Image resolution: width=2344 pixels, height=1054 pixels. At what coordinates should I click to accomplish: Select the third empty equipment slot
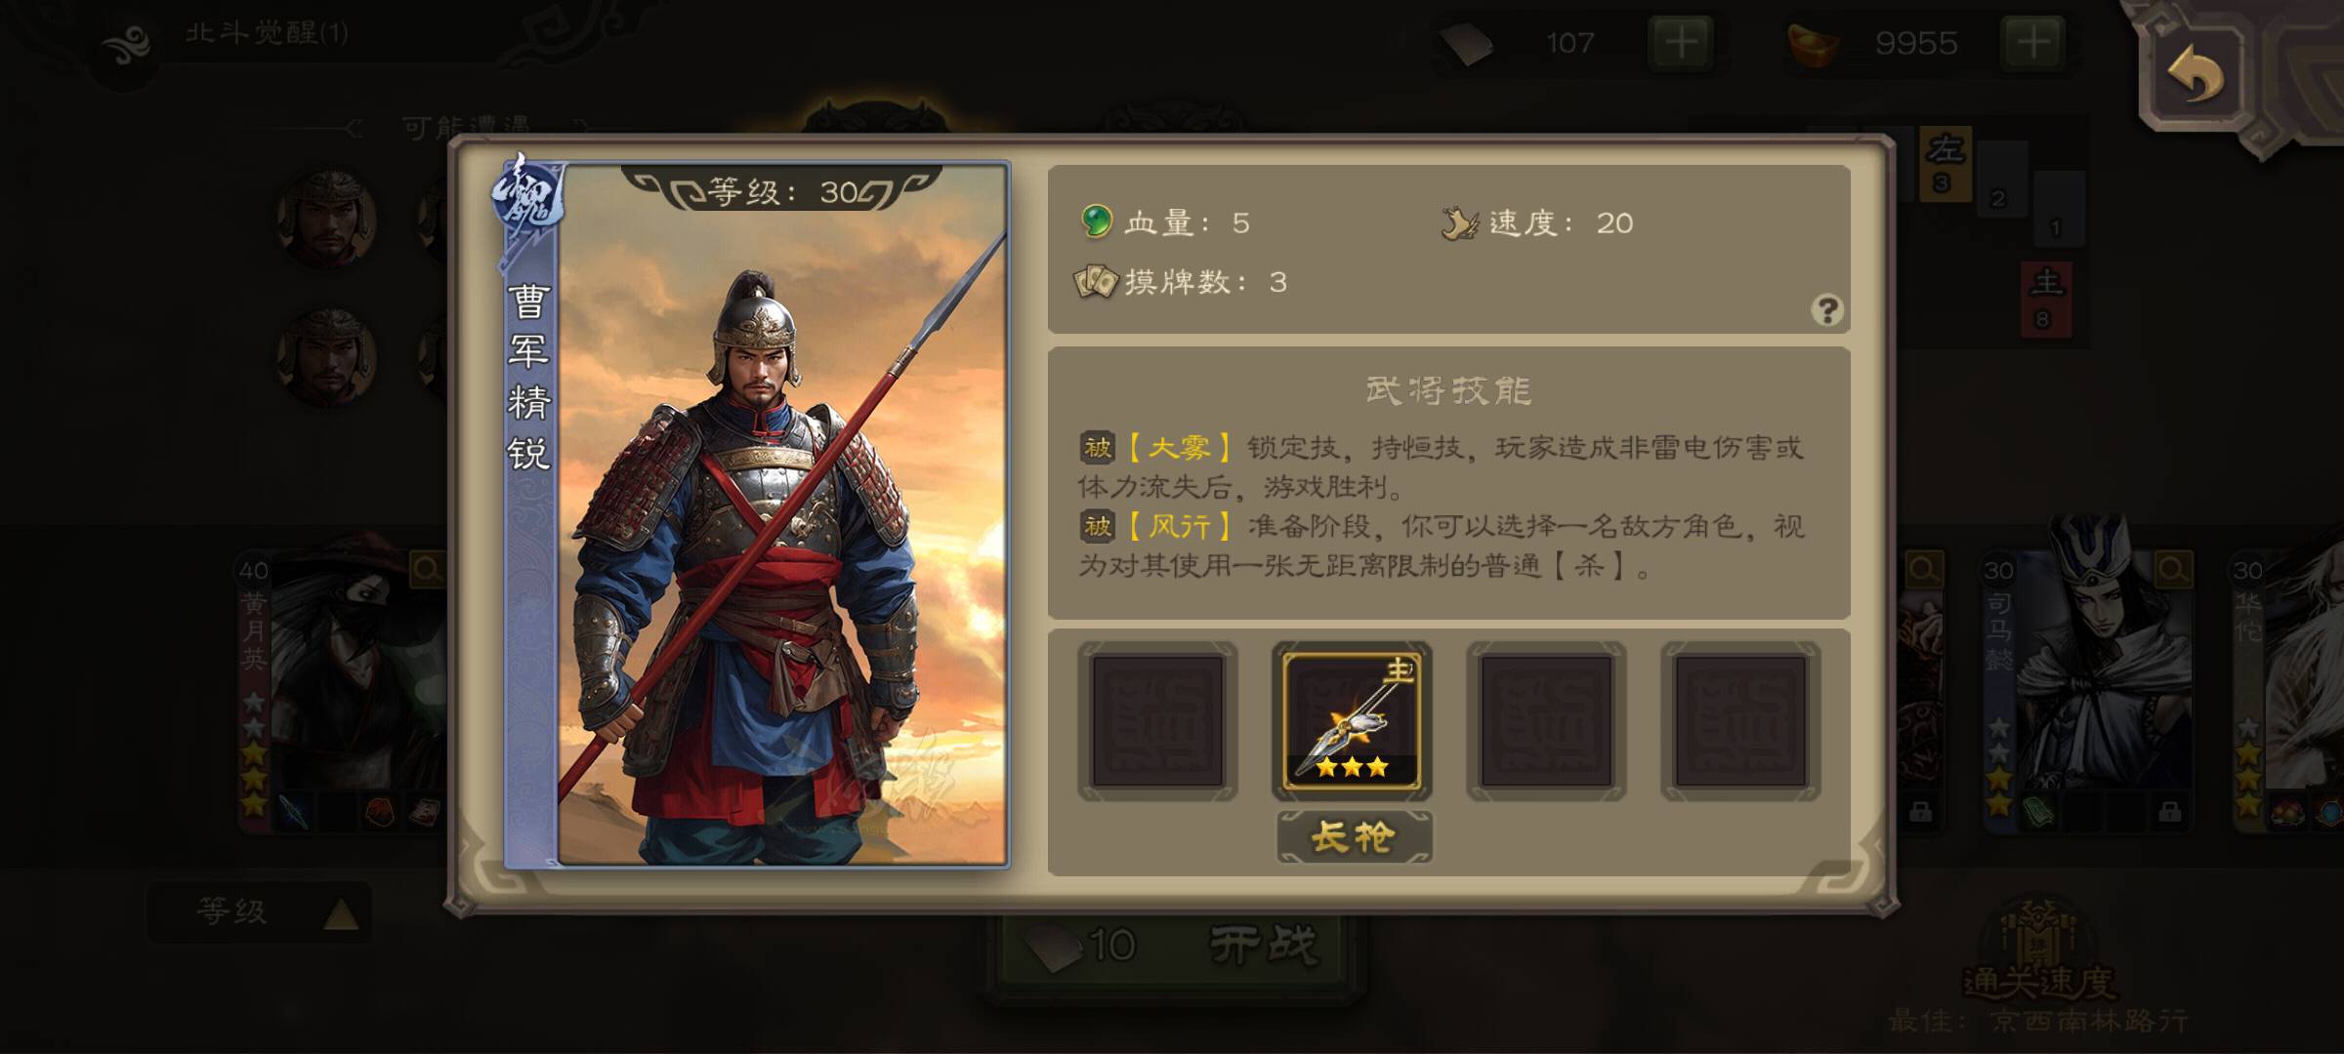click(x=1546, y=721)
